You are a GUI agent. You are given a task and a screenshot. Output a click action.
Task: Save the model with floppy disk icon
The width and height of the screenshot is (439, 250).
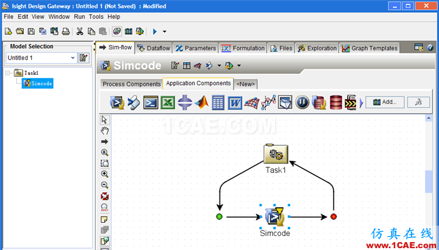tap(31, 31)
